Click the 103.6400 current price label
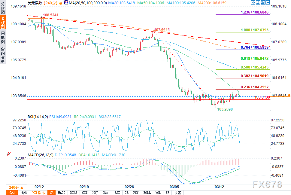 click(262, 97)
